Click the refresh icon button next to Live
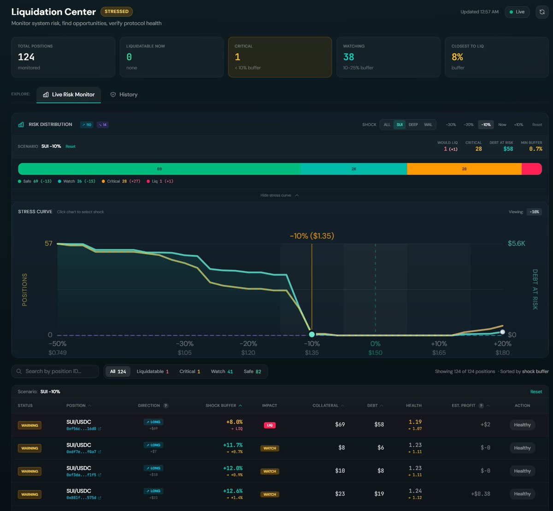 pos(541,12)
